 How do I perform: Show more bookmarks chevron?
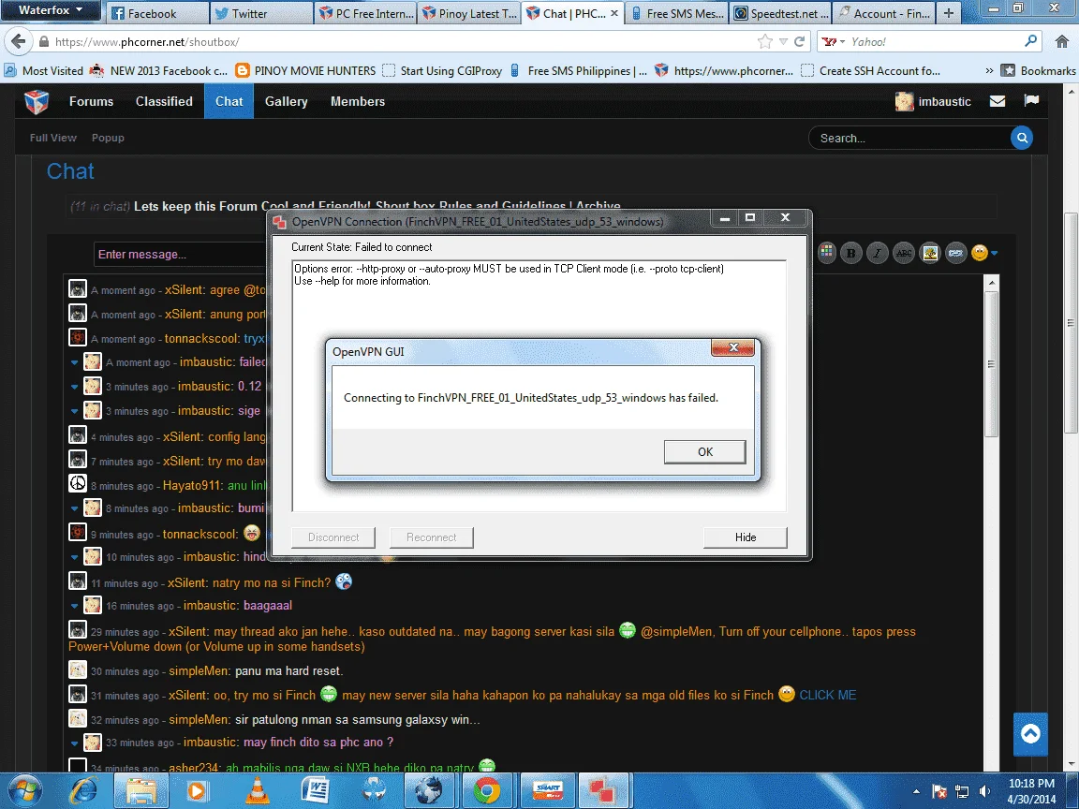pos(989,71)
